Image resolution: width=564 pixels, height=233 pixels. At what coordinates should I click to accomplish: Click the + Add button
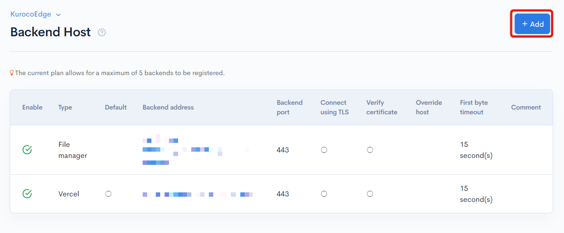(x=531, y=23)
